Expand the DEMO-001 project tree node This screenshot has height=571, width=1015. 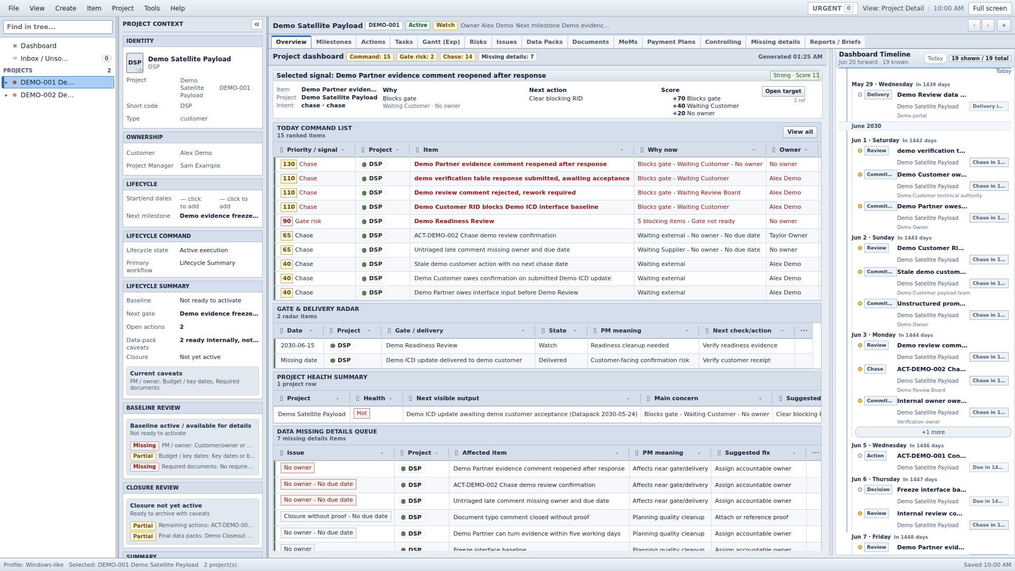click(x=6, y=82)
